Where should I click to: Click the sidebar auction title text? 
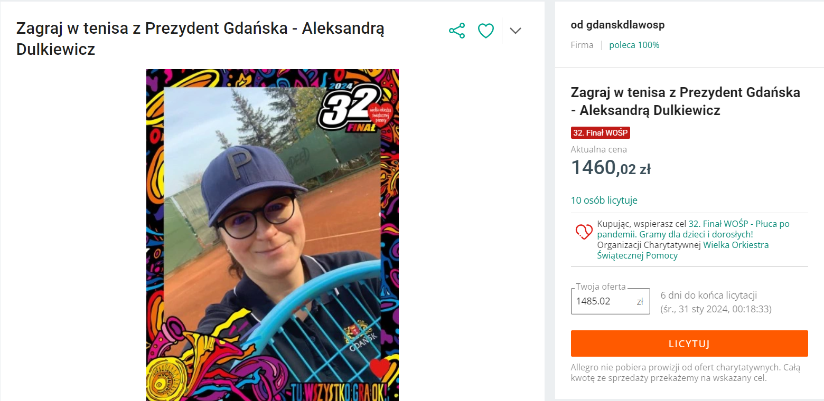coord(686,101)
